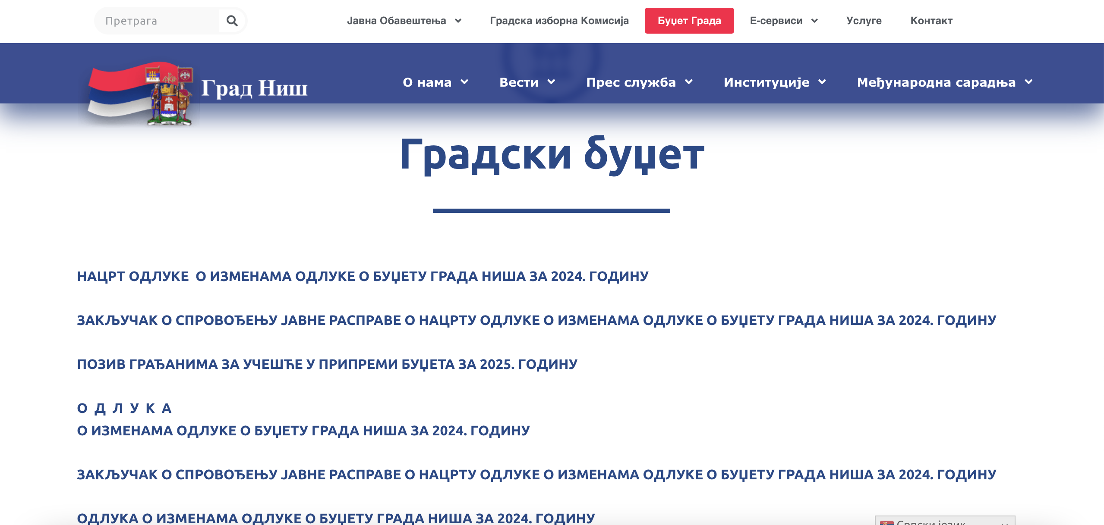This screenshot has height=525, width=1104.
Task: Expand Е-сервиси dropdown chevron
Action: point(814,21)
